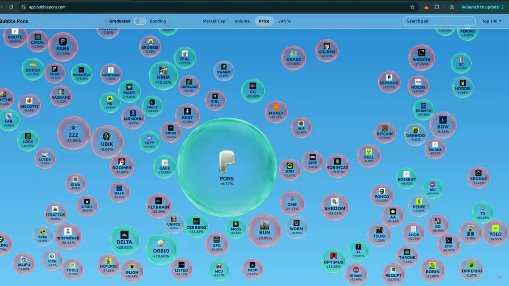Open the OPTIMUS token bubble
The image size is (509, 286).
point(333,261)
